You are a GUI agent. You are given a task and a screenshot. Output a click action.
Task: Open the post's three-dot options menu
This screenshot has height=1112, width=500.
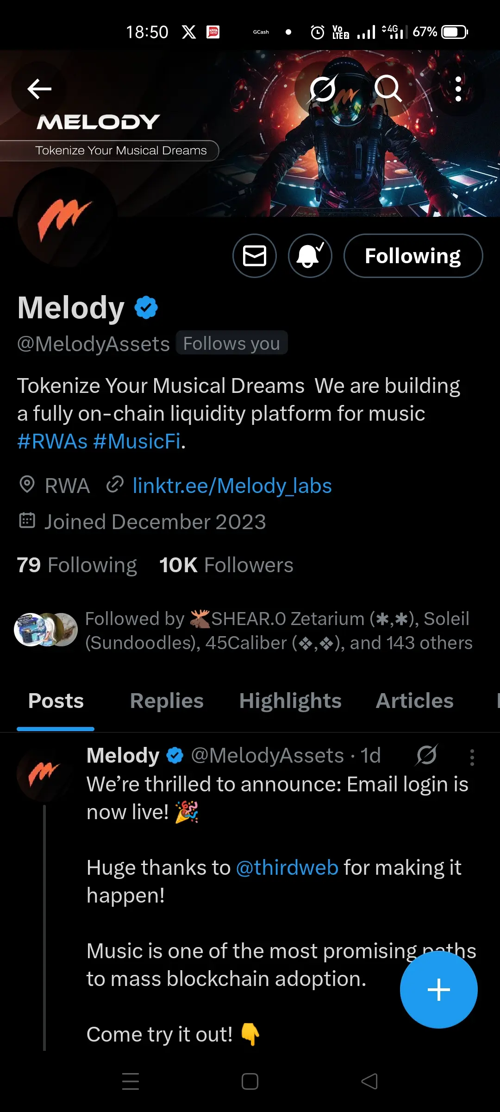(x=472, y=757)
